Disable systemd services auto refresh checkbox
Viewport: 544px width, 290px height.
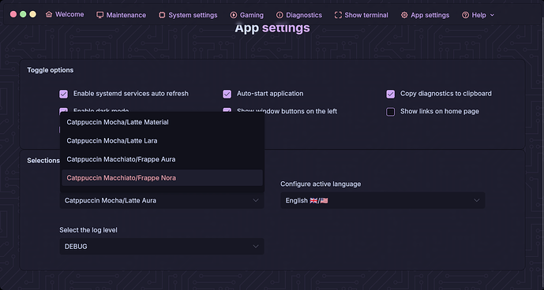pyautogui.click(x=63, y=94)
